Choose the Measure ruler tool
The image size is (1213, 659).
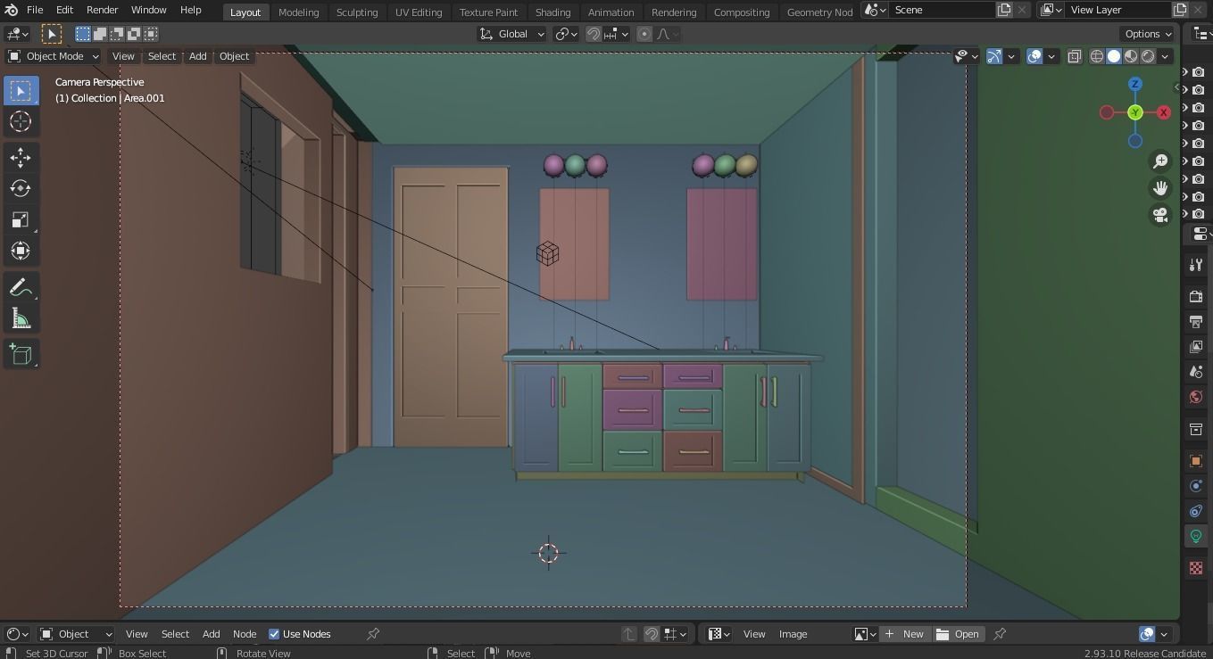pyautogui.click(x=21, y=319)
